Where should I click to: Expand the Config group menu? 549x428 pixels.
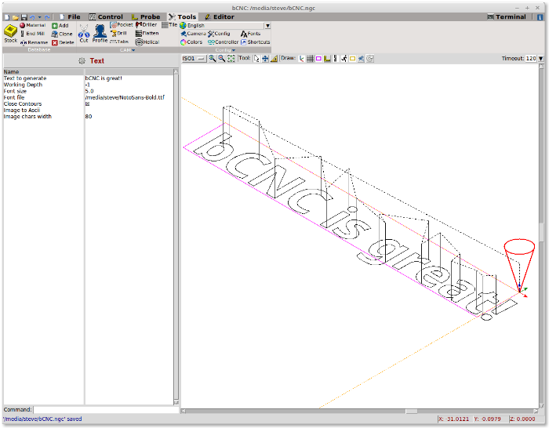pyautogui.click(x=225, y=50)
